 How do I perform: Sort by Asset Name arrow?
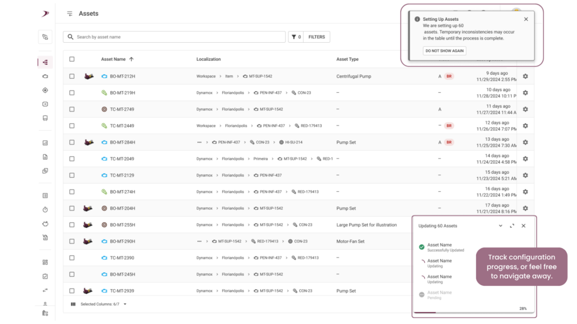[131, 59]
